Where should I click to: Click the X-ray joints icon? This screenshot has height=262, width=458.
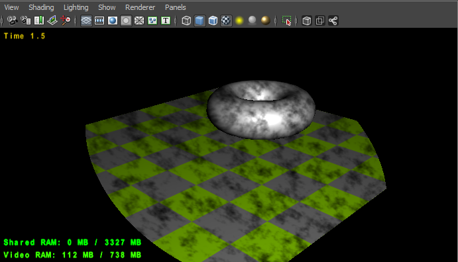click(x=333, y=21)
